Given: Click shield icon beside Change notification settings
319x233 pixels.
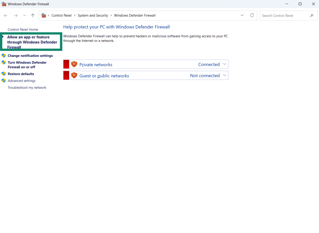Looking at the screenshot, I should tap(4, 55).
